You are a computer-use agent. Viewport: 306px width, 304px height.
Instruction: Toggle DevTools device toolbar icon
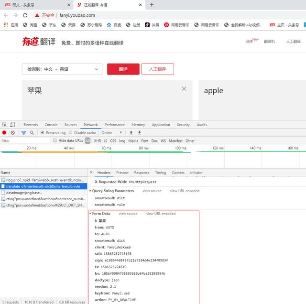click(12, 124)
